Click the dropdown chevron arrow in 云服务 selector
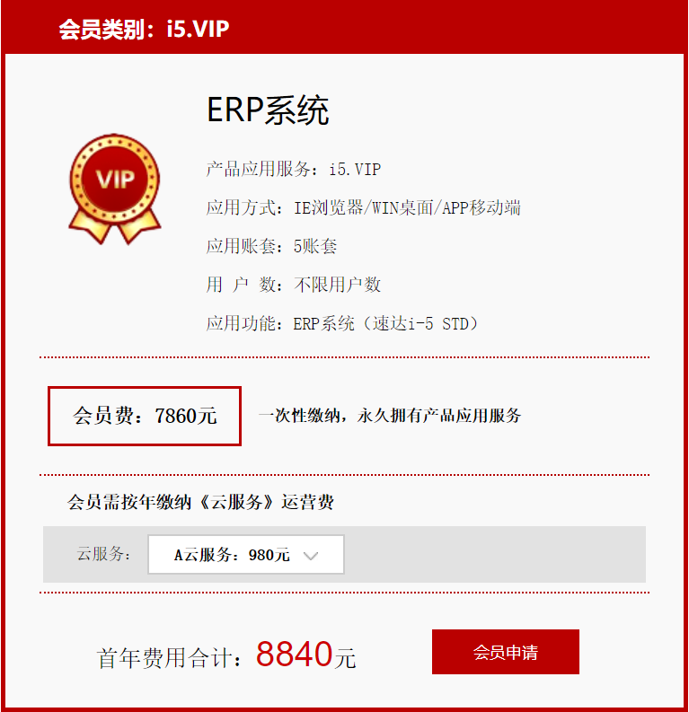 pos(311,556)
